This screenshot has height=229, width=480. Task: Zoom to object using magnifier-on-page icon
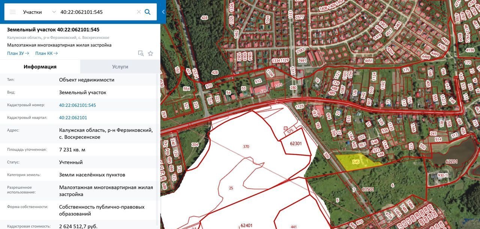pos(141,54)
